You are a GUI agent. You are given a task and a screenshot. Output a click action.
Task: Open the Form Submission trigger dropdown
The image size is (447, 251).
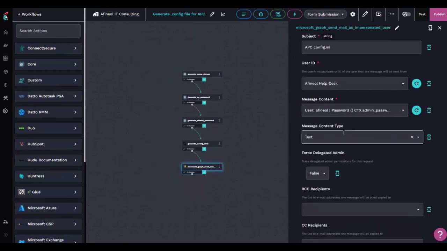coord(325,14)
